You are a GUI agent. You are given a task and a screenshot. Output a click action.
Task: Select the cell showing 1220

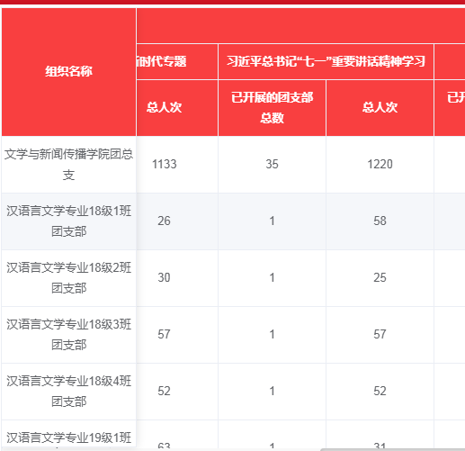tap(380, 165)
